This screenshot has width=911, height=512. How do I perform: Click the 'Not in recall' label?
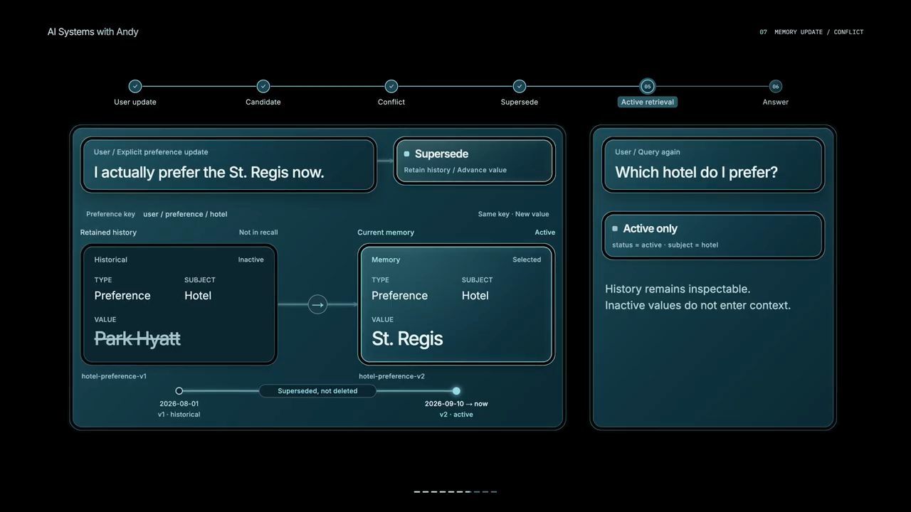[x=258, y=233]
